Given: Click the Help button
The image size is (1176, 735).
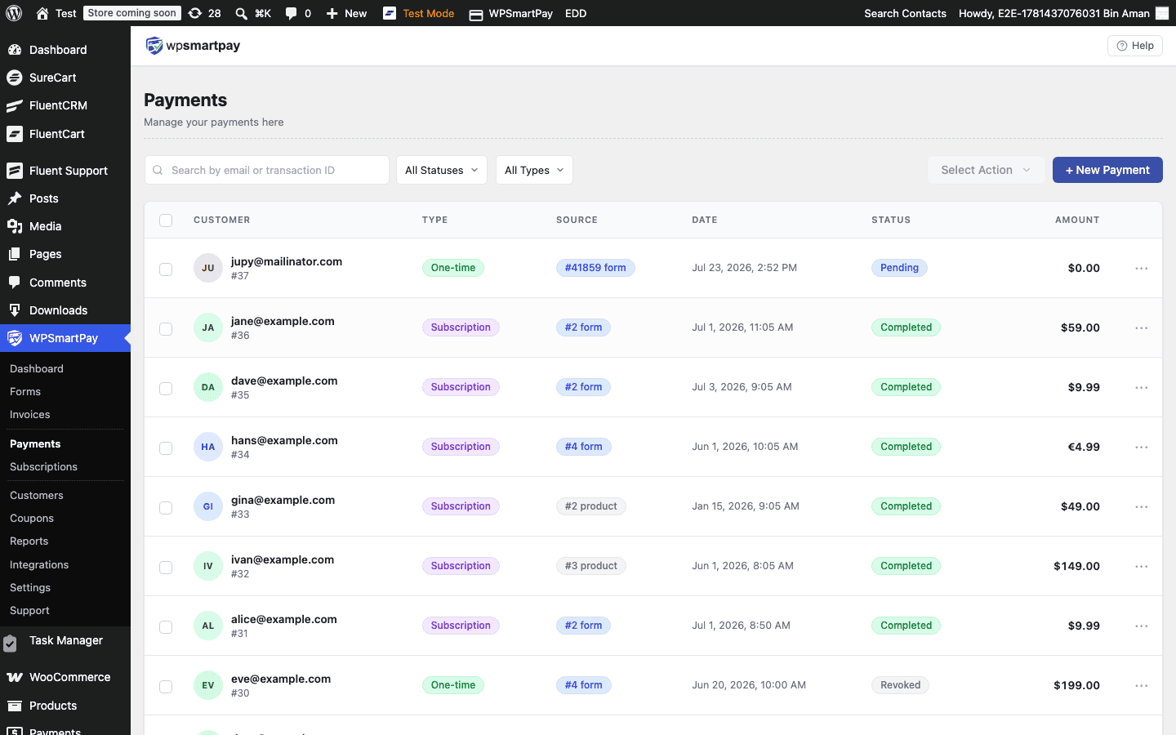Looking at the screenshot, I should [x=1135, y=46].
